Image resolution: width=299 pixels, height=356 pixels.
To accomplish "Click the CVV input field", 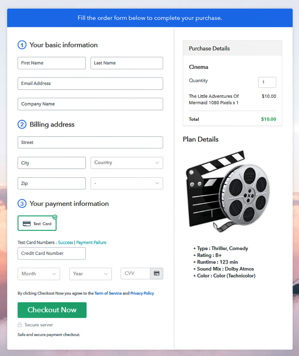I will [x=135, y=273].
